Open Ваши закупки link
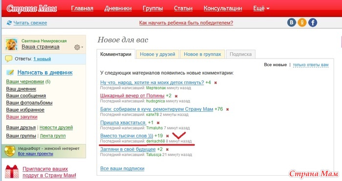Image resolution: width=342 pixels, height=181 pixels. pyautogui.click(x=21, y=117)
